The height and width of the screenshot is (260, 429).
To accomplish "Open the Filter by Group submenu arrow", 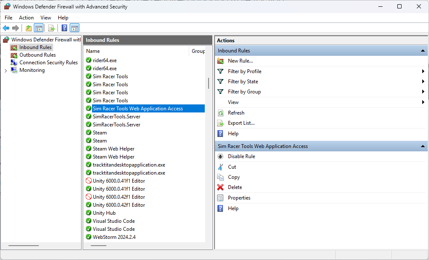I will (423, 92).
